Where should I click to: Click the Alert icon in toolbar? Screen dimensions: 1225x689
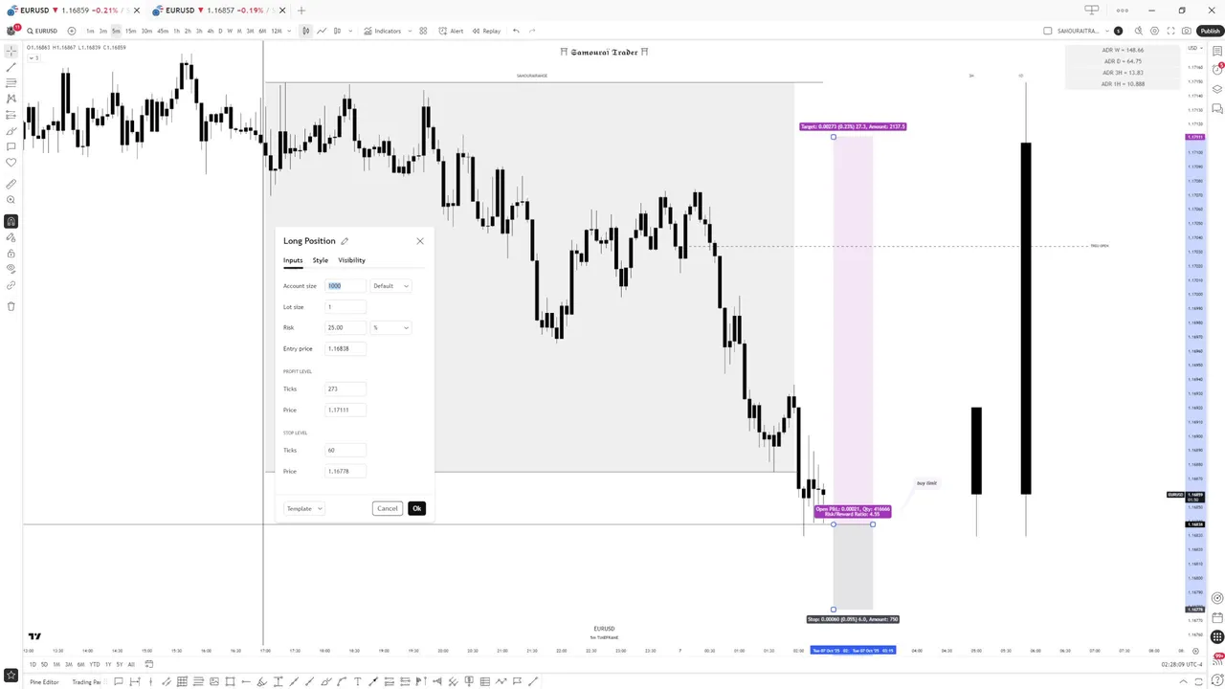coord(451,31)
